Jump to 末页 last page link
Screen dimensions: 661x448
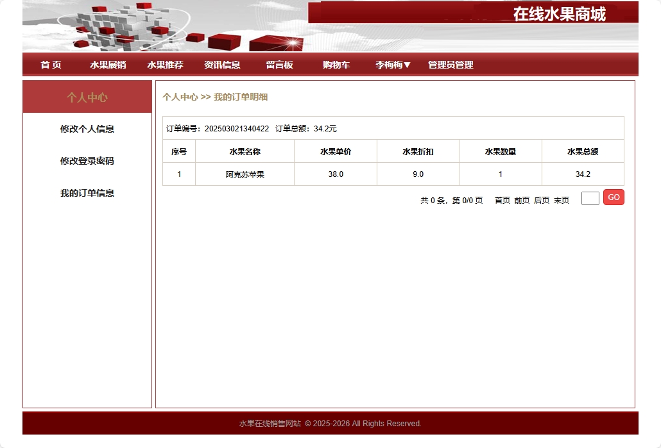[561, 199]
